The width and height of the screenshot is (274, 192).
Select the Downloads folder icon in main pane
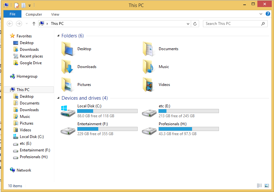67,67
